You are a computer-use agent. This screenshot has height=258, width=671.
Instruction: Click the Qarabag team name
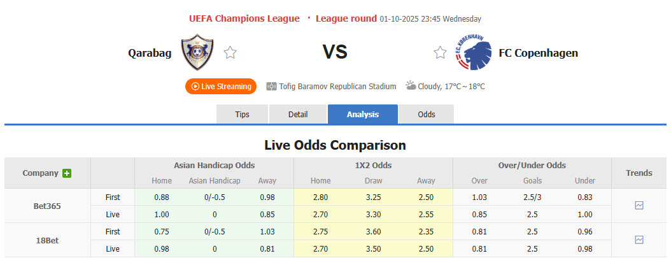tap(150, 53)
